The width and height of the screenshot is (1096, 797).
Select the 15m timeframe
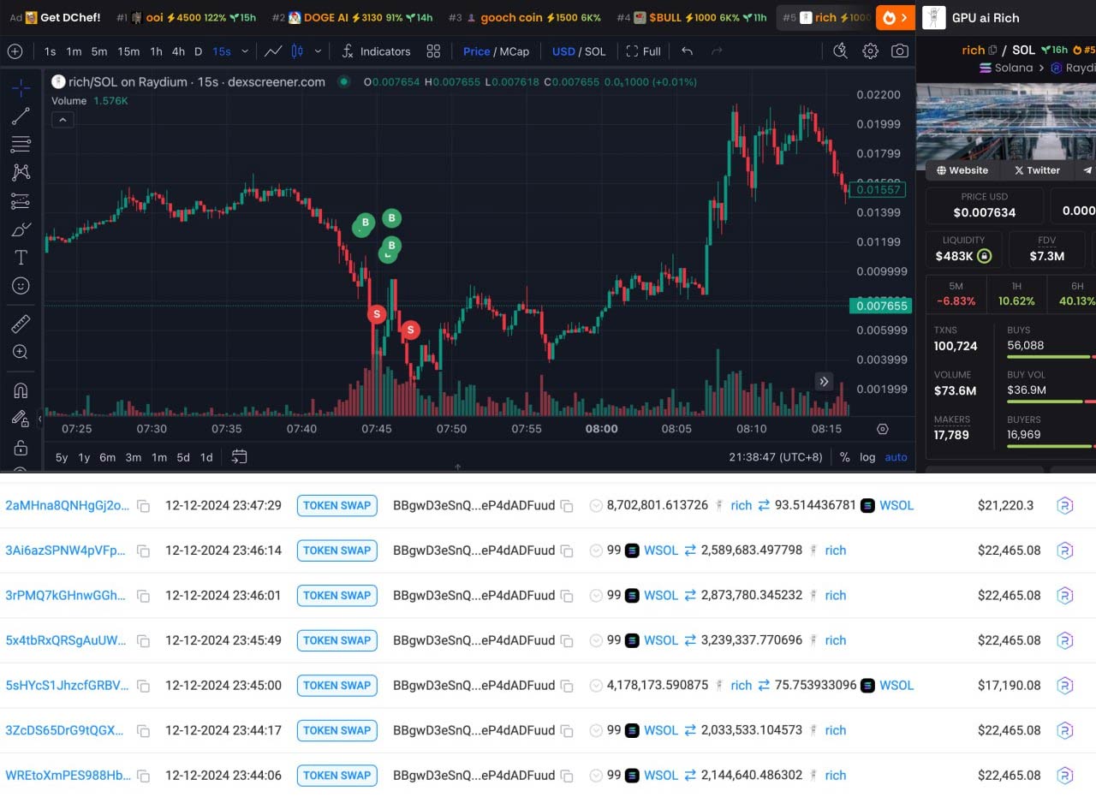128,51
